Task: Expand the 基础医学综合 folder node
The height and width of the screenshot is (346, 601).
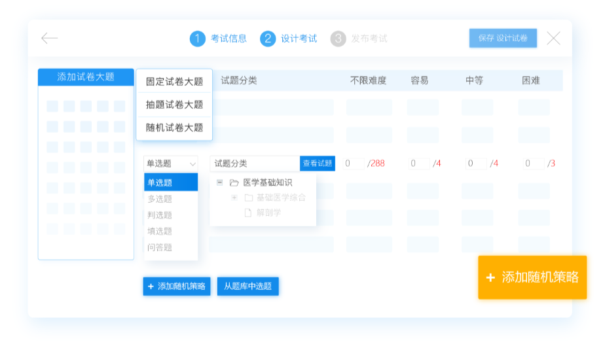Action: 234,198
